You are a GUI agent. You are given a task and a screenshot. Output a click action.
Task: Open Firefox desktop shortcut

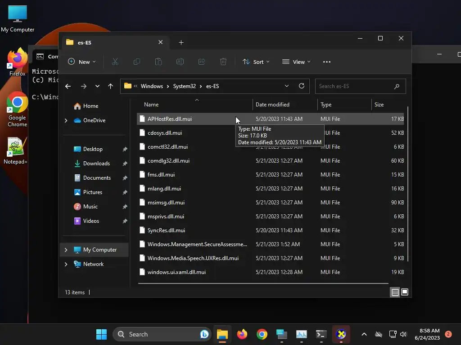17,62
